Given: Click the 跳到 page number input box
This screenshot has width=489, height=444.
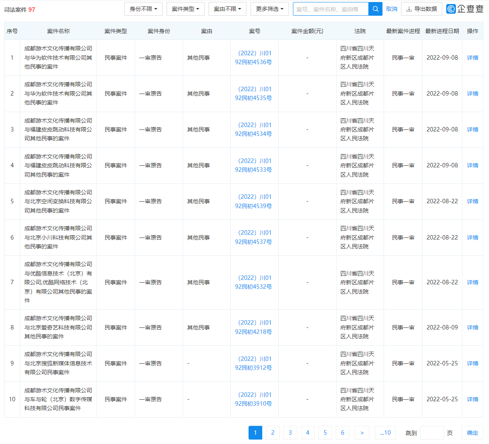Looking at the screenshot, I should 432,432.
